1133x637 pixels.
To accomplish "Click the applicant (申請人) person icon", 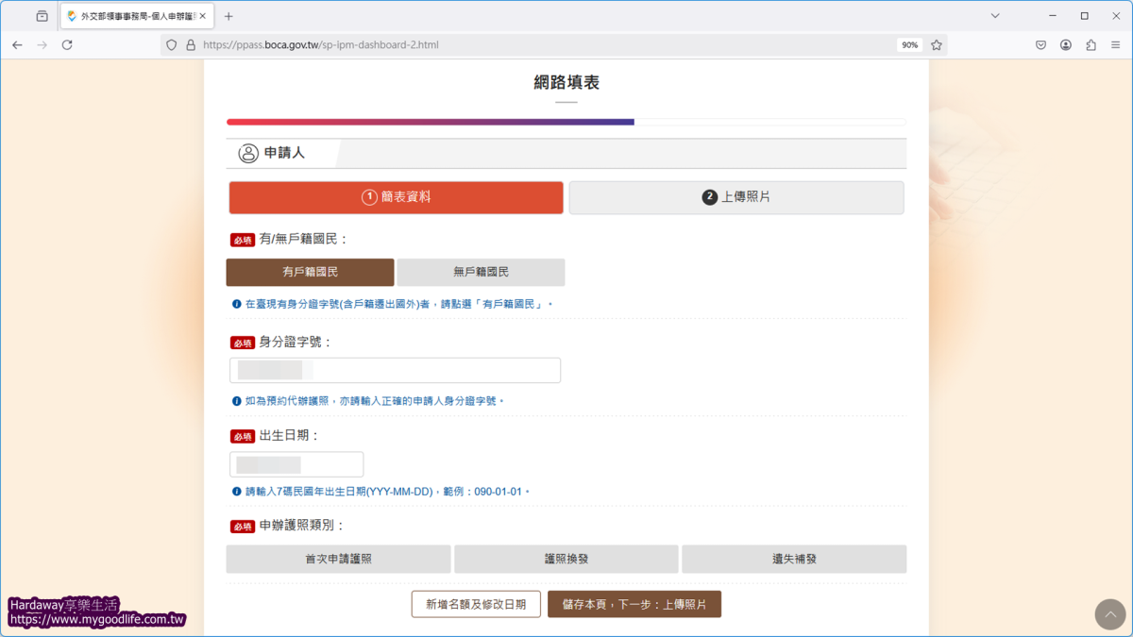I will click(247, 153).
